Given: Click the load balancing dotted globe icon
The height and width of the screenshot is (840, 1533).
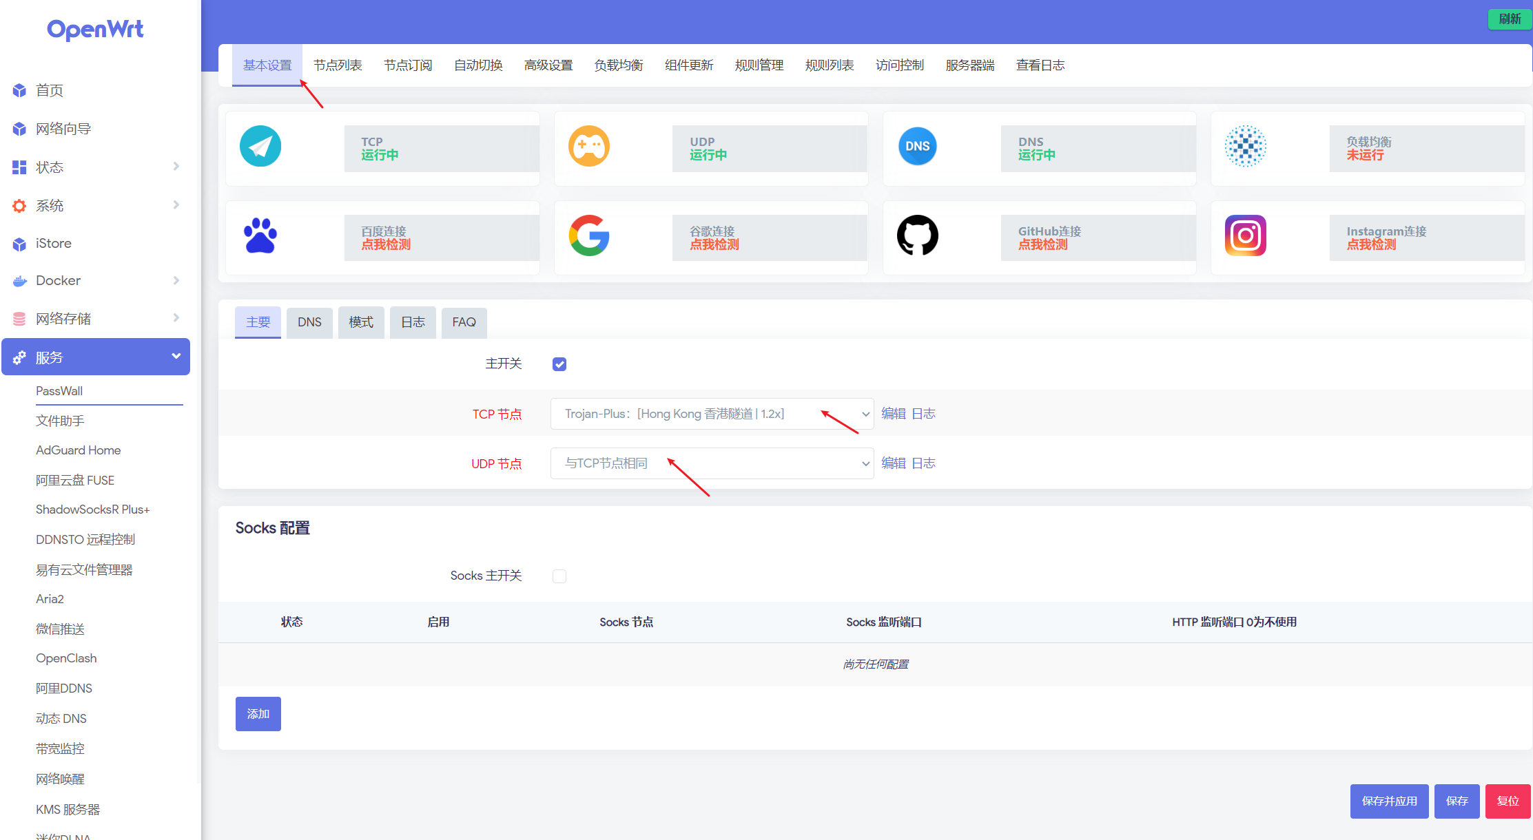Looking at the screenshot, I should tap(1245, 147).
